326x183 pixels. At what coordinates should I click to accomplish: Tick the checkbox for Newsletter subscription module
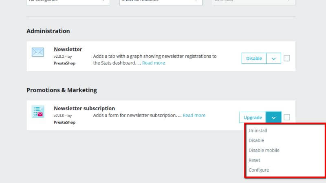287,117
